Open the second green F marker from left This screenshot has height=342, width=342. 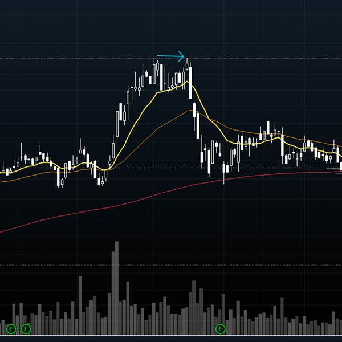26,329
